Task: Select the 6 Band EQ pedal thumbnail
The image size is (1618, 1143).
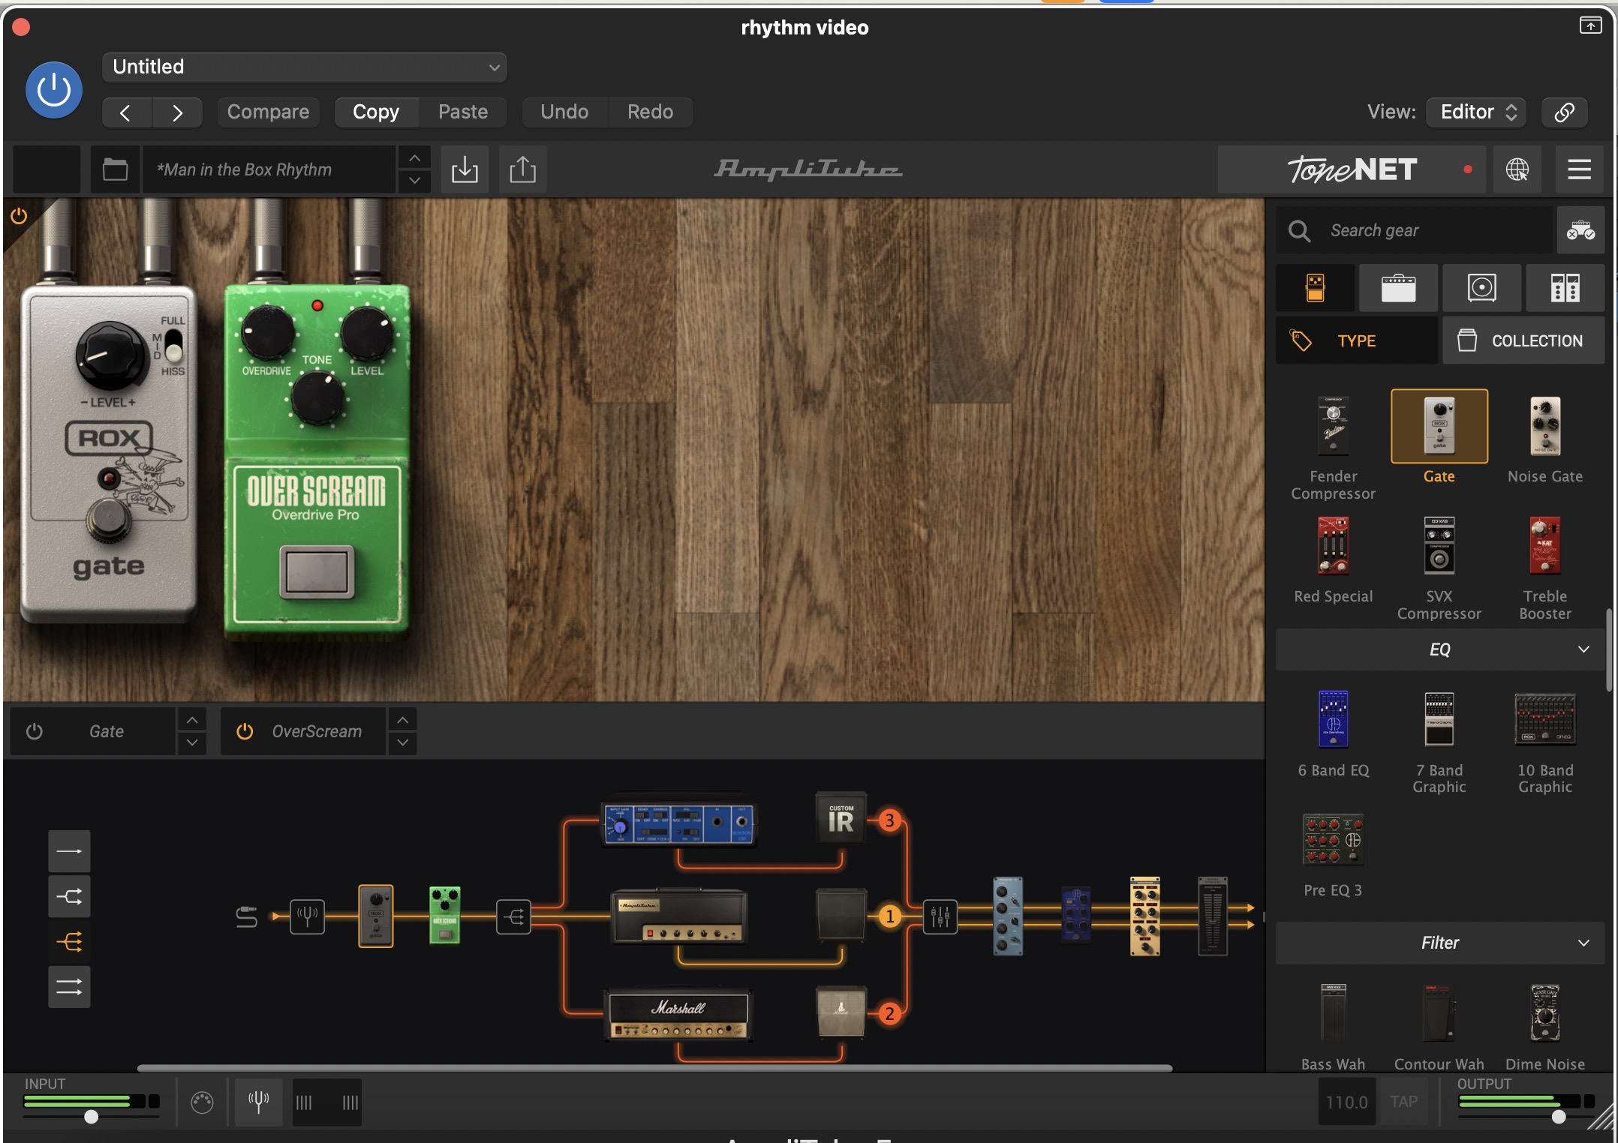Action: [1334, 718]
